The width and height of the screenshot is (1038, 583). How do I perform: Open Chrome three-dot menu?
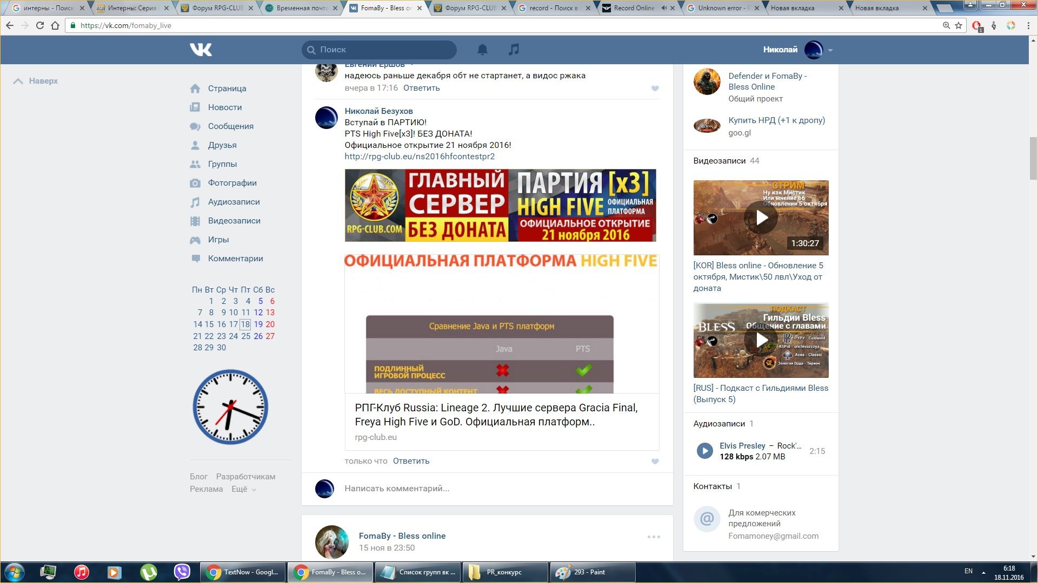[1028, 25]
